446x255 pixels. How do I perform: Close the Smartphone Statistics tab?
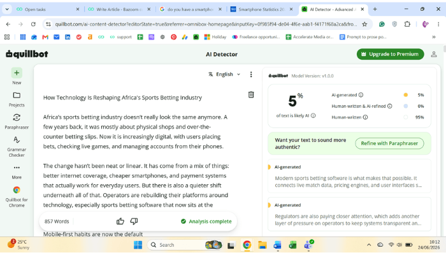click(x=291, y=9)
